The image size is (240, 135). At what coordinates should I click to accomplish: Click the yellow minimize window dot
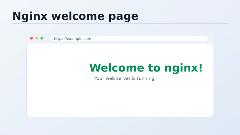click(36, 38)
